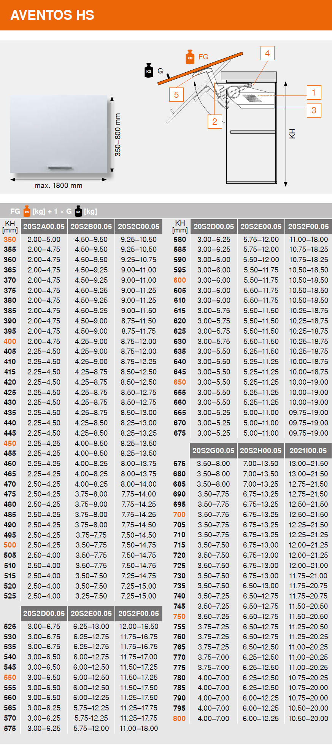Click the 4.00–7.00 value in row 800
Image resolution: width=332 pixels, height=745 pixels.
(213, 718)
